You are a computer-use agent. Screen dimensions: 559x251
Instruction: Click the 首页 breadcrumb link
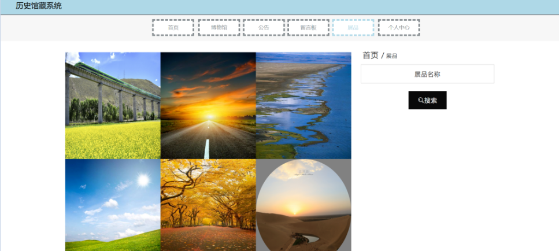pyautogui.click(x=371, y=56)
